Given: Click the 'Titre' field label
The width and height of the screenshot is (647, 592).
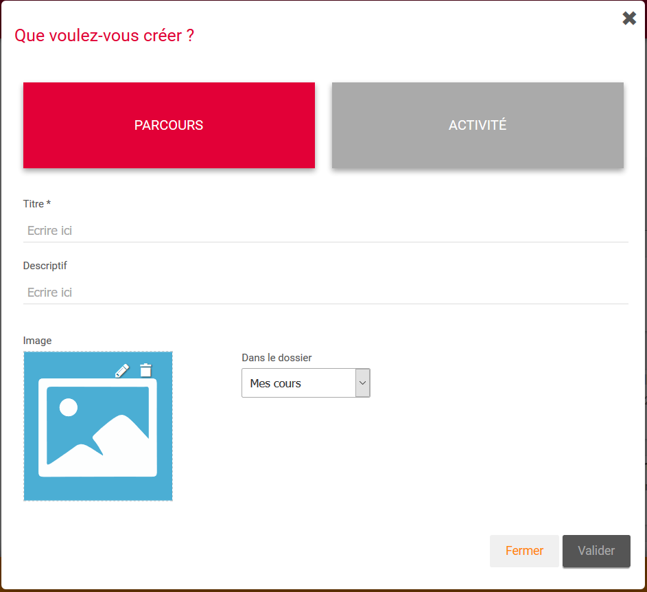Looking at the screenshot, I should click(x=33, y=204).
